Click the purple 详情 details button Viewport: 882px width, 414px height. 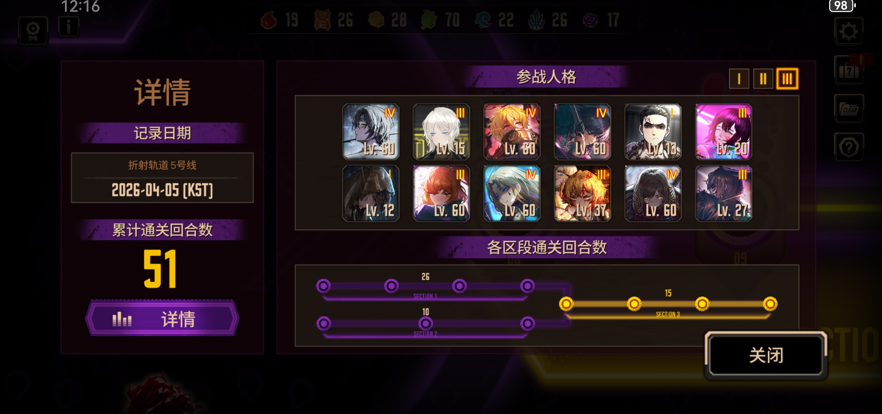point(162,318)
